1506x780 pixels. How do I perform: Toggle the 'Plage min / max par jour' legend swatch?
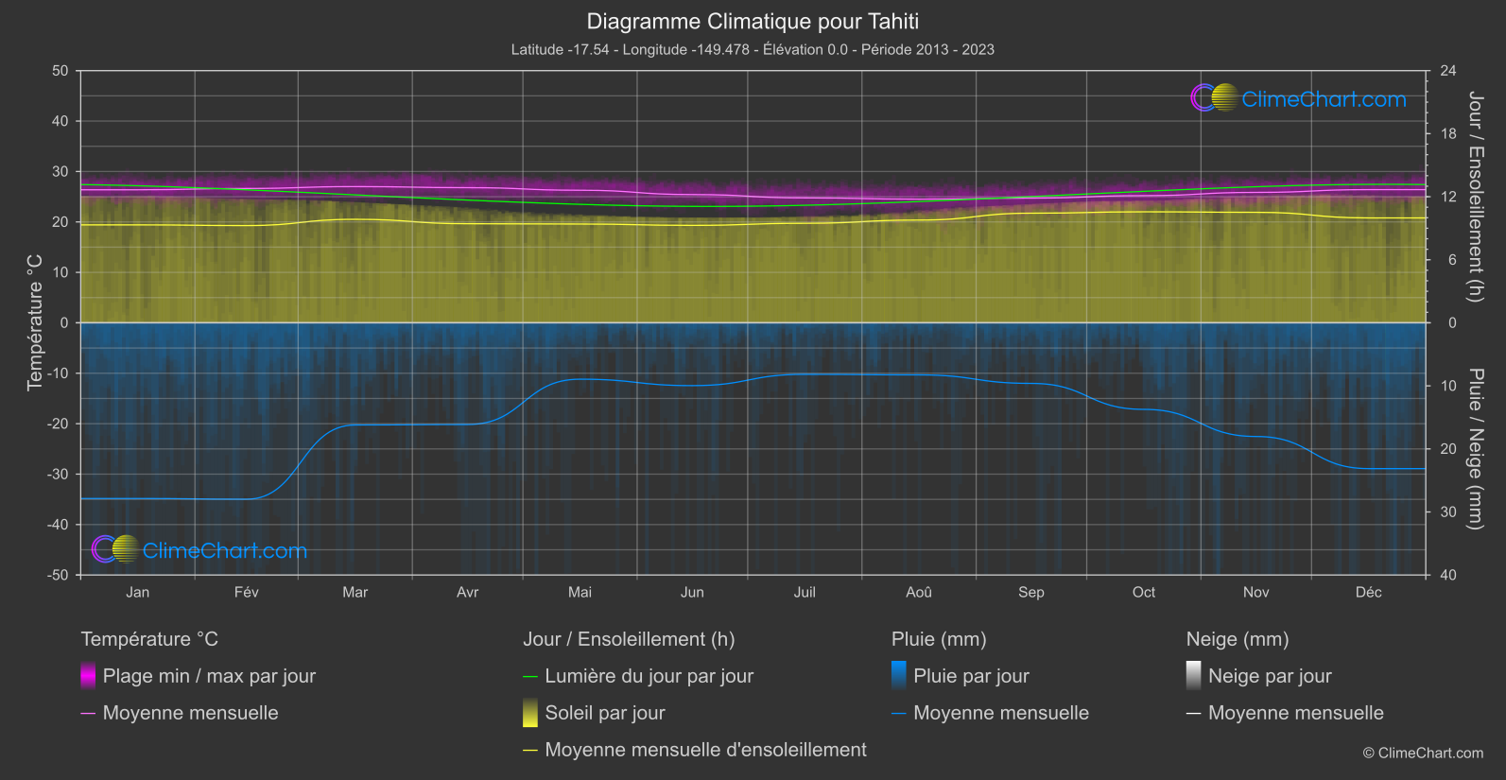[x=88, y=676]
